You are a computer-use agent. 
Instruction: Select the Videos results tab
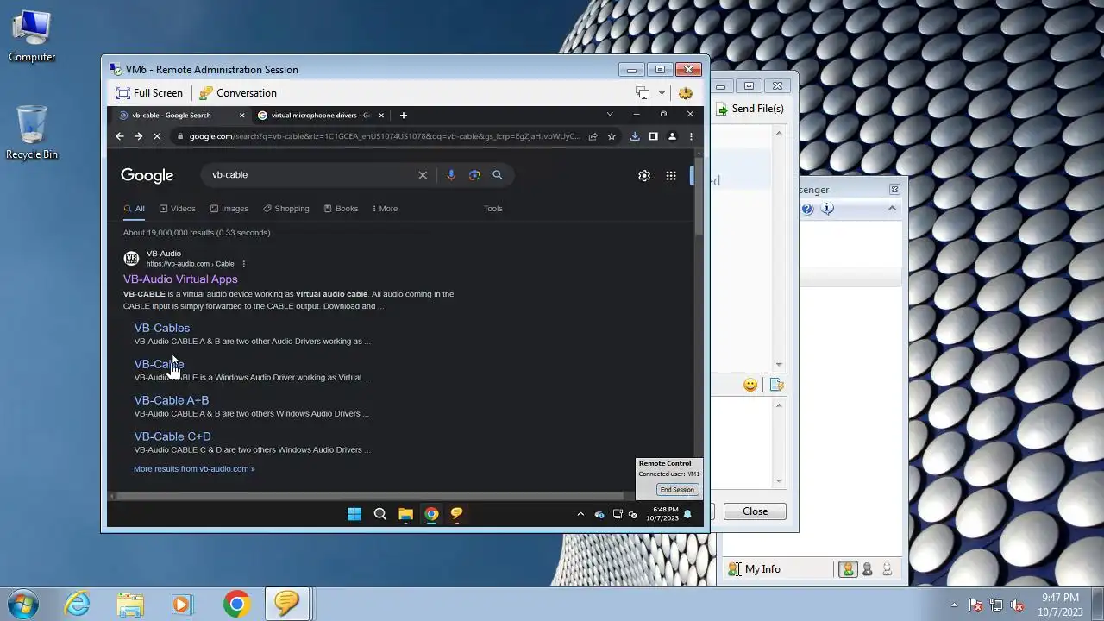(178, 209)
